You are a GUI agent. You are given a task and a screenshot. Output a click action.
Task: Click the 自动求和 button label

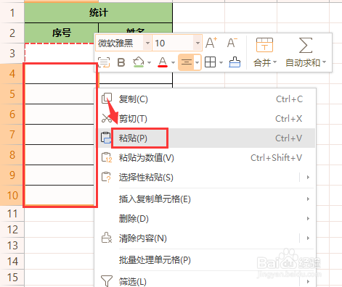tap(303, 62)
